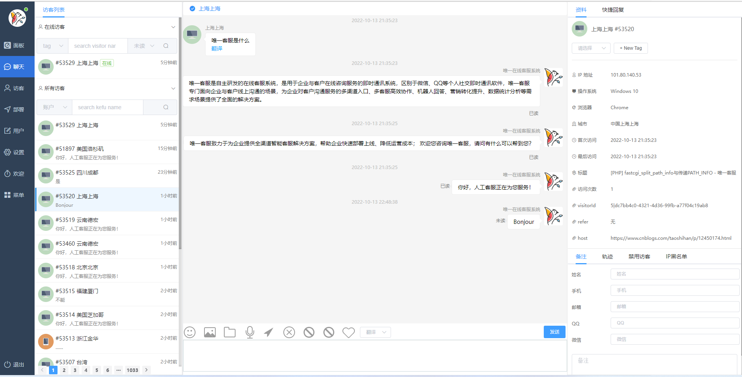Image resolution: width=742 pixels, height=377 pixels.
Task: Open the tag filter dropdown
Action: point(52,46)
